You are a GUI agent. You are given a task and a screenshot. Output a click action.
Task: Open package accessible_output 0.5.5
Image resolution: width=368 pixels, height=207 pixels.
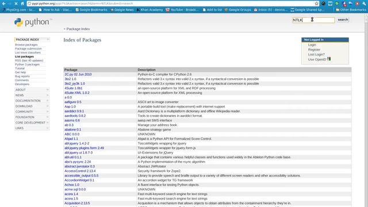coord(81,175)
